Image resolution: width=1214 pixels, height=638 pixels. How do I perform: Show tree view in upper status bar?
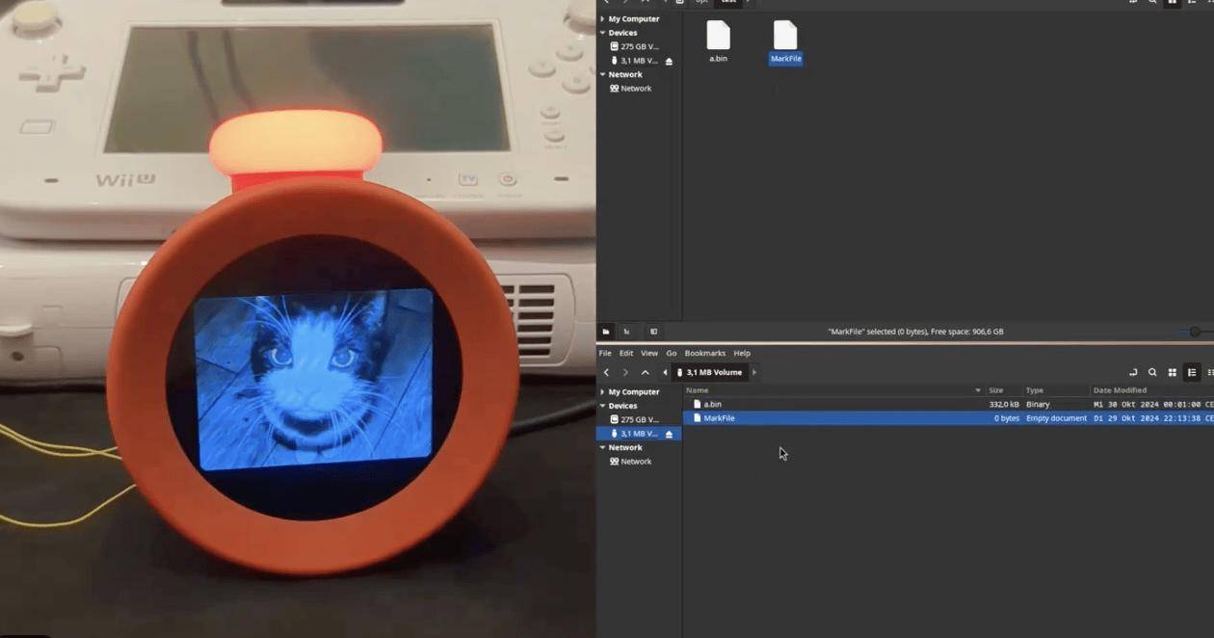point(627,332)
